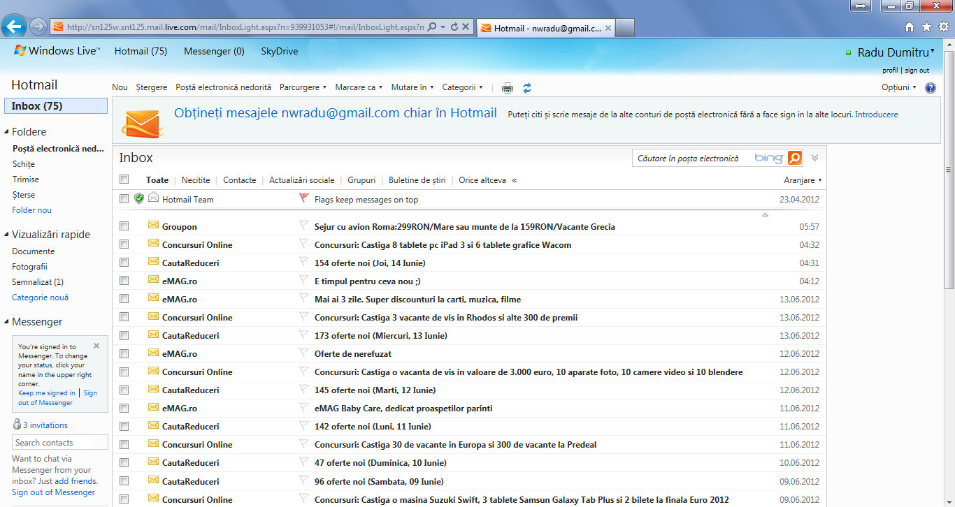The height and width of the screenshot is (507, 955).
Task: Click the envelope icon on the "173 oferte noi" row
Action: (153, 335)
